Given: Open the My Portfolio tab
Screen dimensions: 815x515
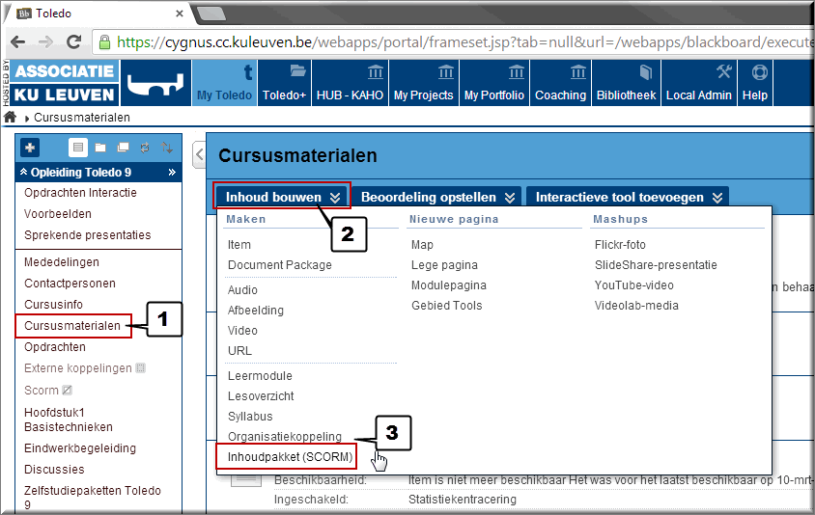Looking at the screenshot, I should [x=494, y=83].
